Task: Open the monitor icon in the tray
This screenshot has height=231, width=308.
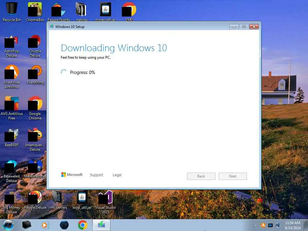Action: [x=270, y=225]
